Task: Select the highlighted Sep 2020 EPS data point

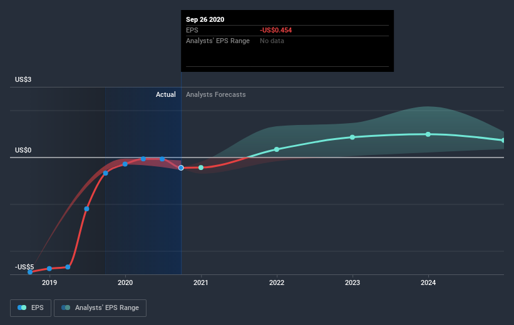Action: click(x=181, y=168)
